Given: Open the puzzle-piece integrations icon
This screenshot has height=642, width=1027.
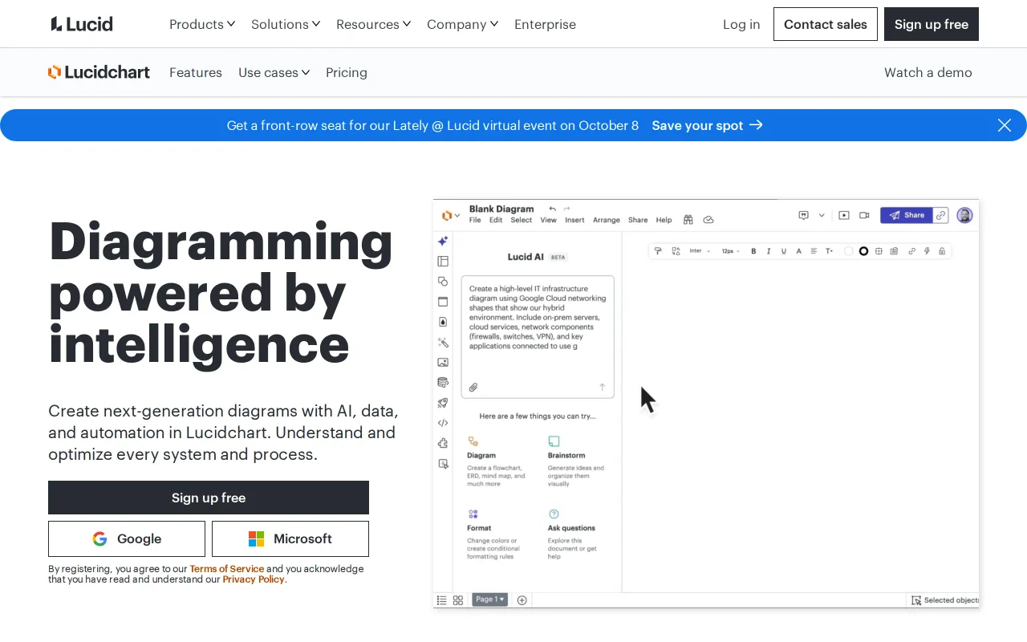Looking at the screenshot, I should coord(443,443).
